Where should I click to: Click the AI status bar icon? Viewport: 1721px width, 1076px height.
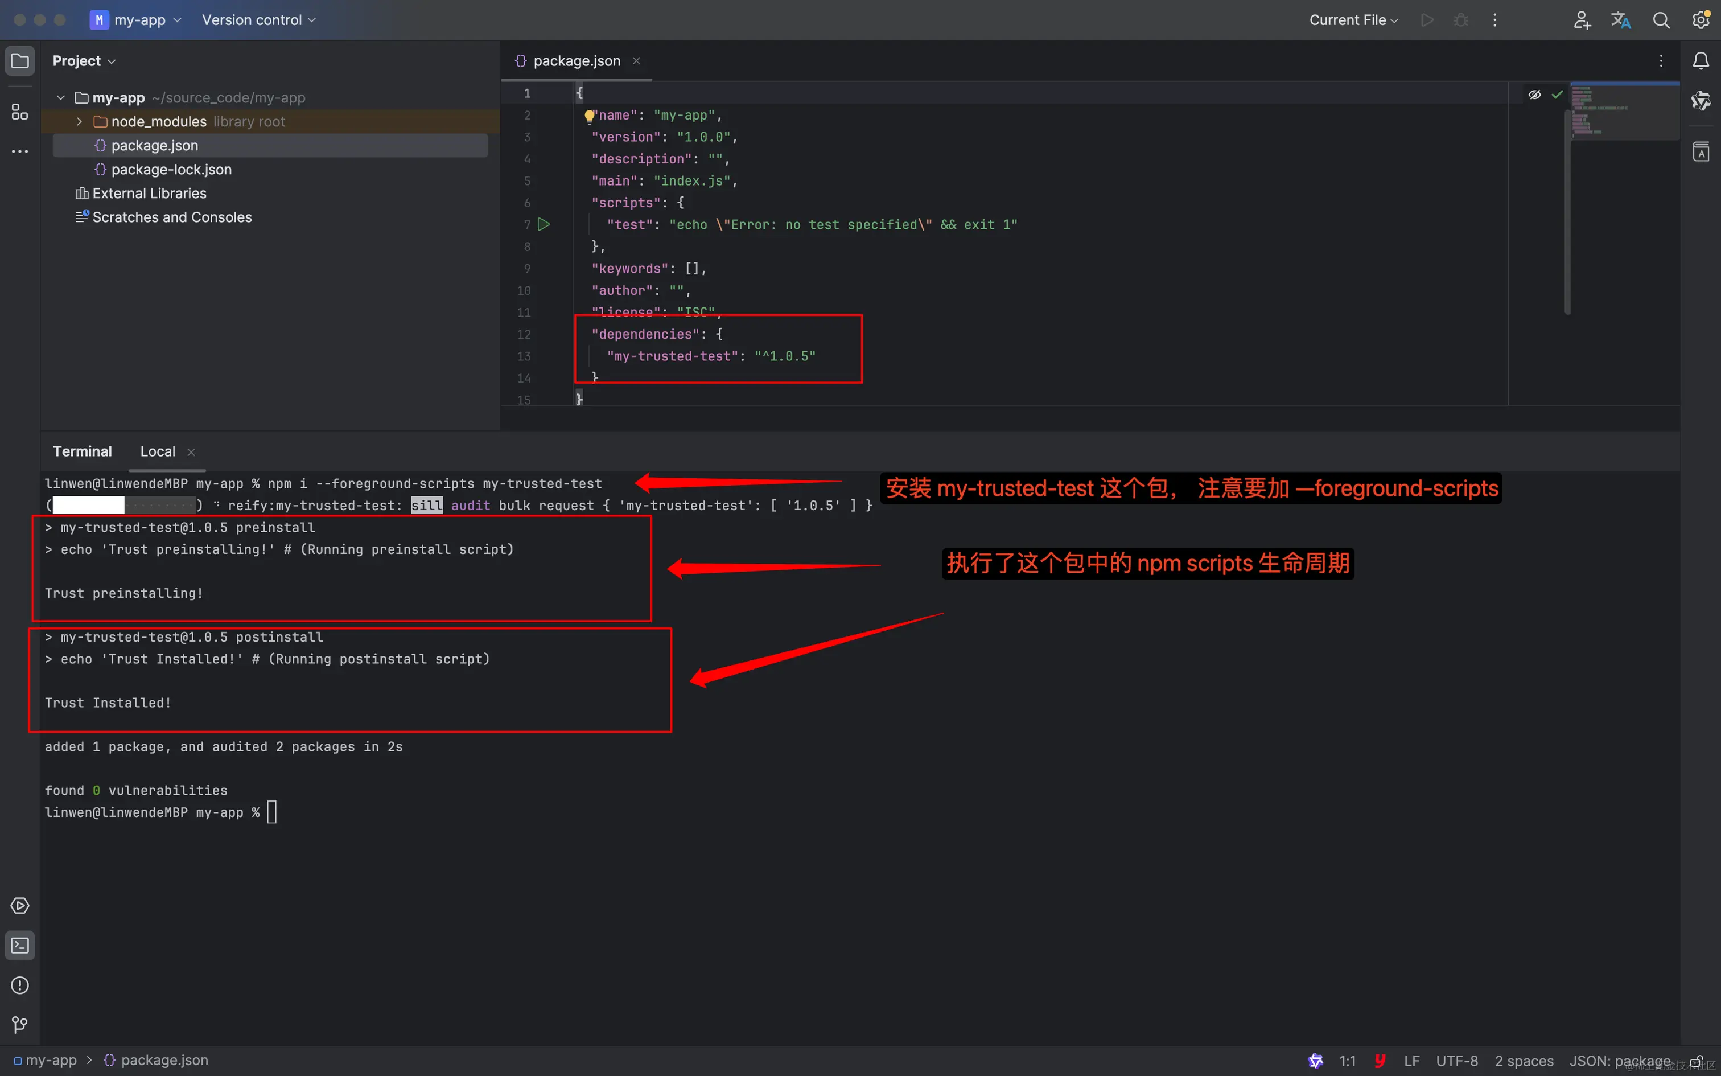pyautogui.click(x=1315, y=1061)
